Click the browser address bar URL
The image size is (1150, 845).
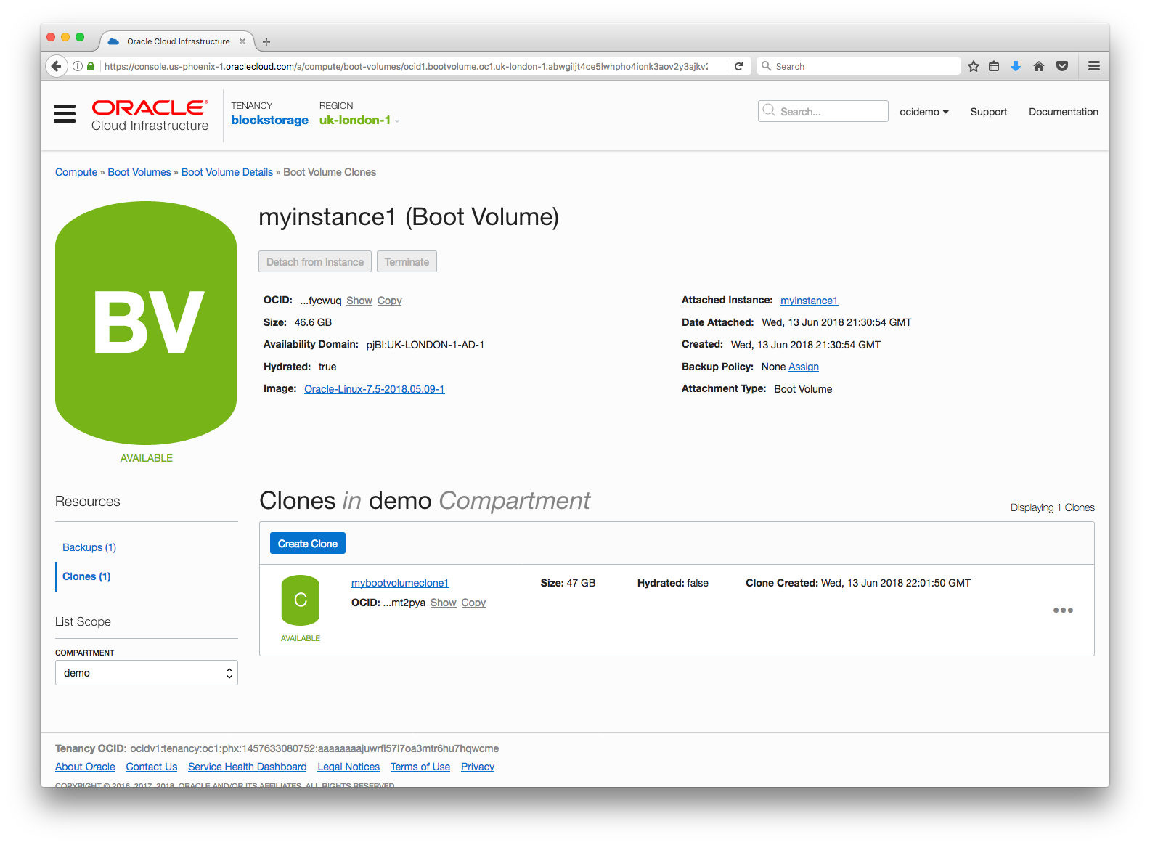[x=406, y=66]
